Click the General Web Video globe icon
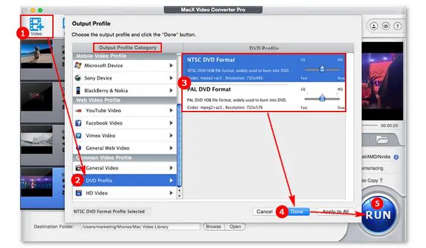Image resolution: width=426 pixels, height=248 pixels. [79, 148]
